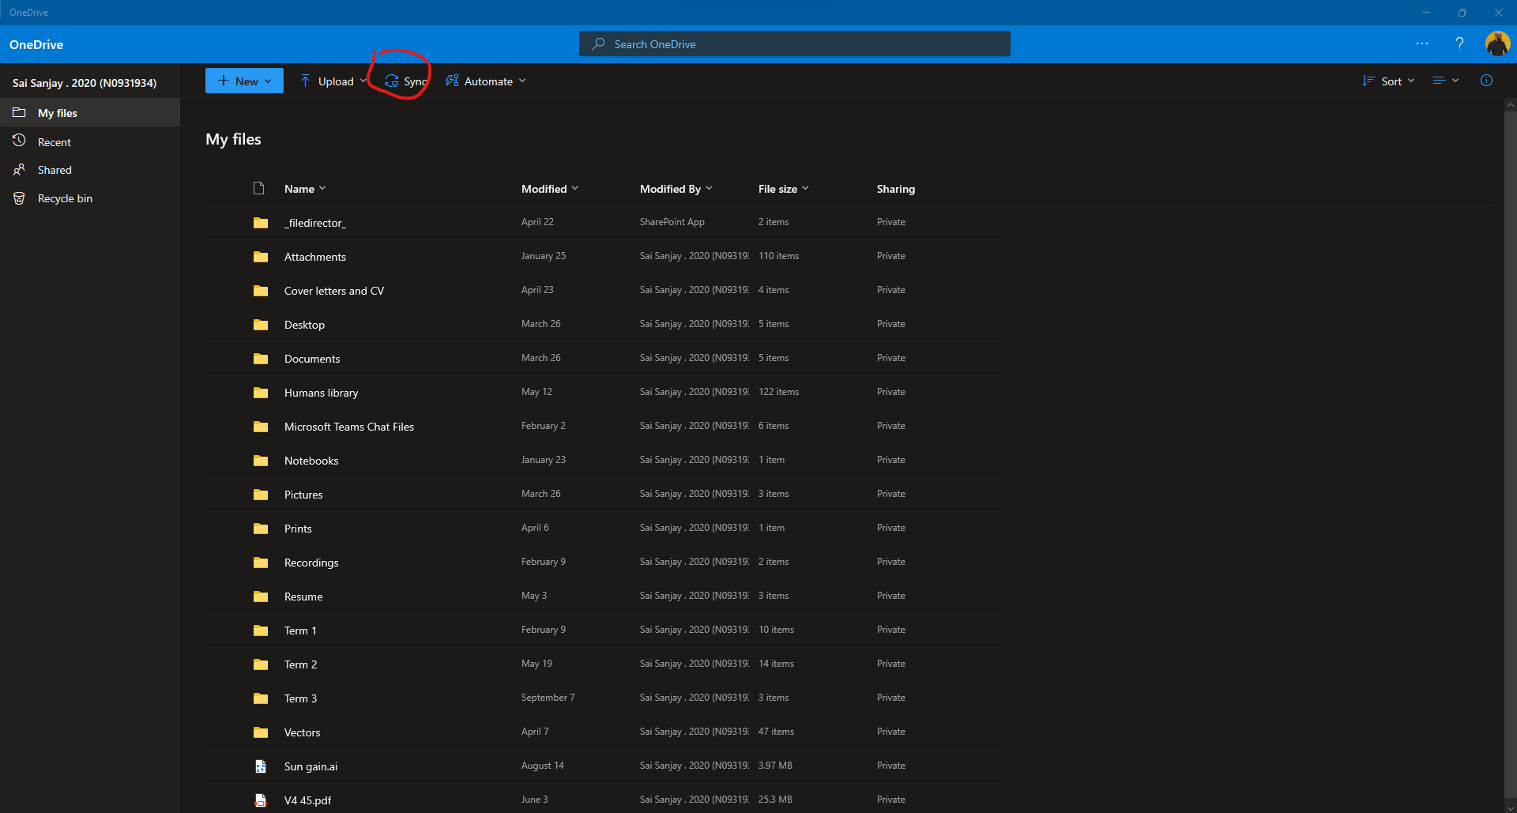Open the account profile picture
This screenshot has width=1517, height=813.
point(1497,43)
